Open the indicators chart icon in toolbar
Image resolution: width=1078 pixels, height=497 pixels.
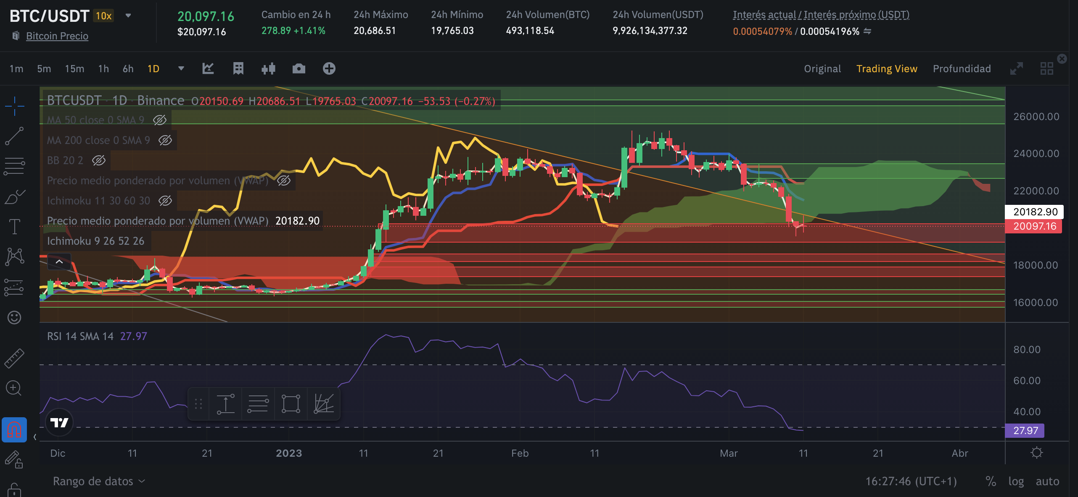click(208, 68)
